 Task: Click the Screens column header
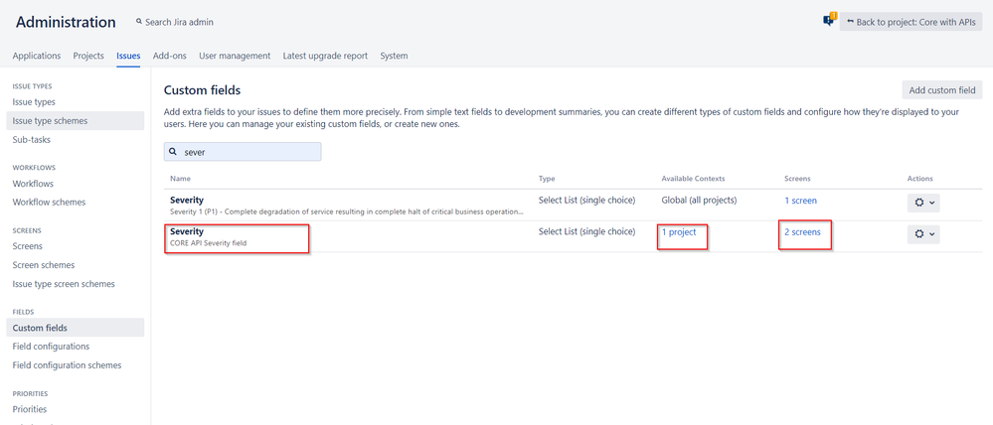pyautogui.click(x=797, y=179)
